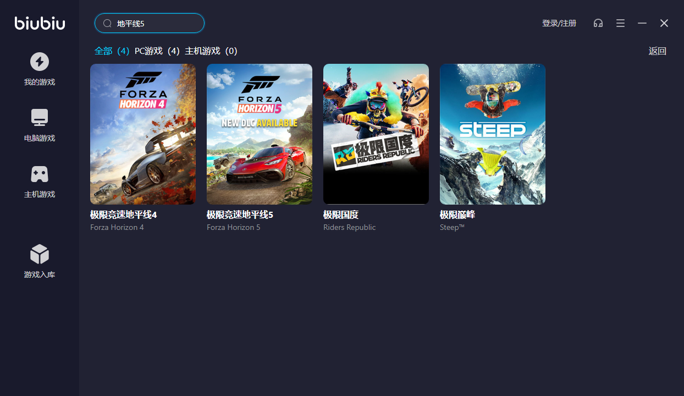The image size is (684, 396).
Task: Open the hamburger menu icon
Action: click(x=620, y=23)
